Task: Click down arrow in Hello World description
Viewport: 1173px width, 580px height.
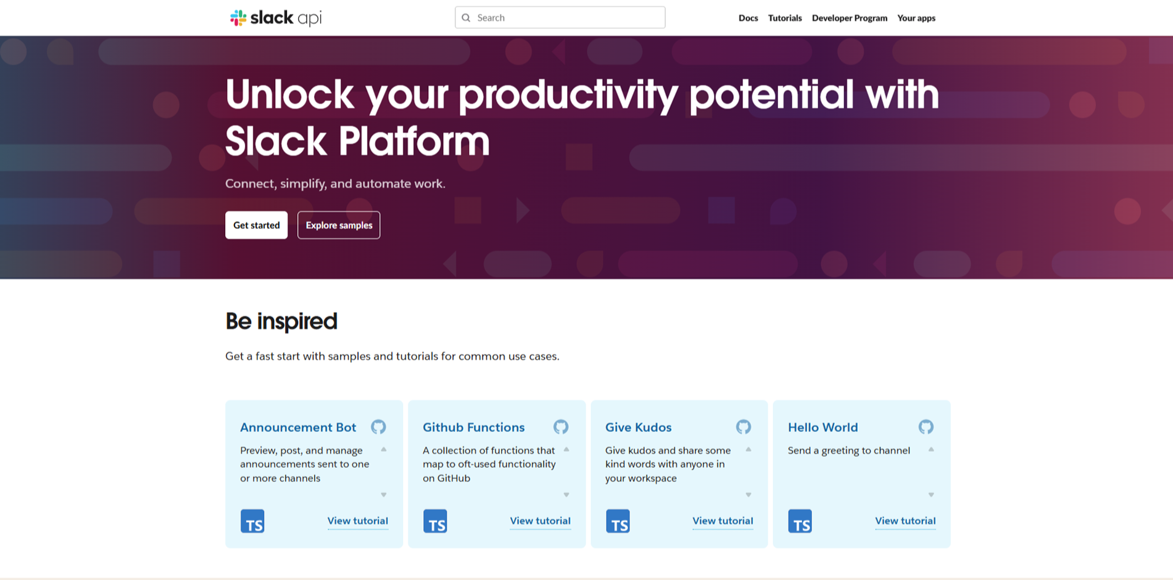Action: pos(931,495)
